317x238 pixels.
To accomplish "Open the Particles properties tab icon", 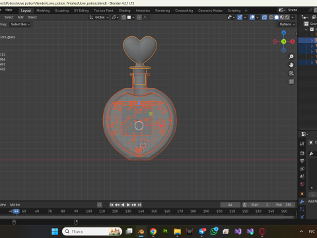I will point(302,209).
